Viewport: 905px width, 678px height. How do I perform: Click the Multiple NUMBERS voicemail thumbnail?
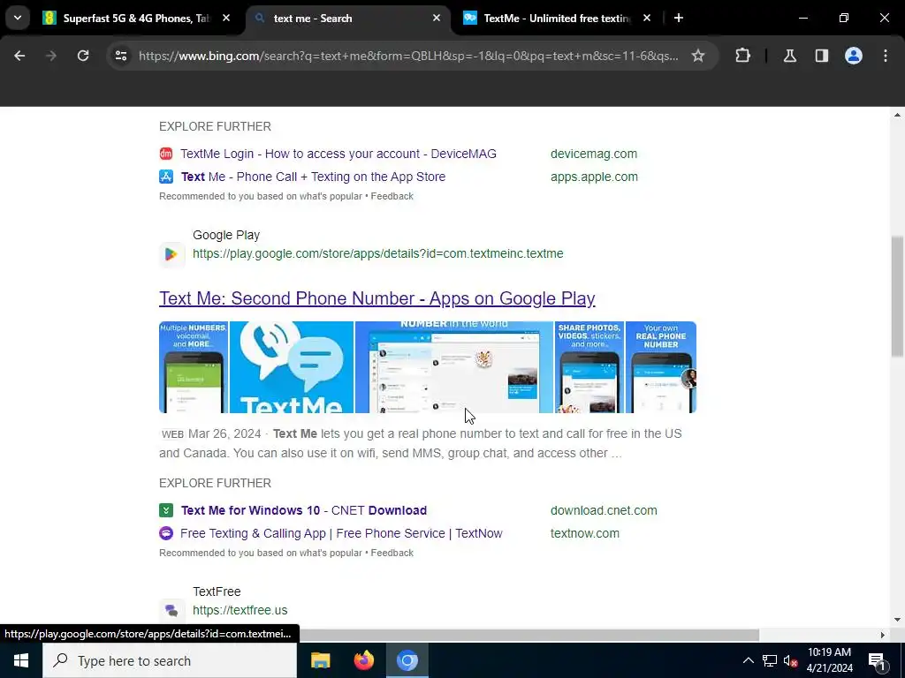point(194,367)
